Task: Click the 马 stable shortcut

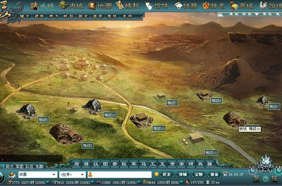Action: [x=143, y=164]
